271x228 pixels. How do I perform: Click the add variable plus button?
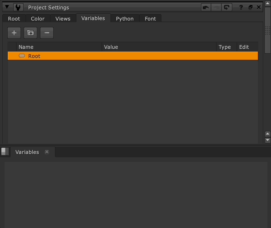point(14,33)
